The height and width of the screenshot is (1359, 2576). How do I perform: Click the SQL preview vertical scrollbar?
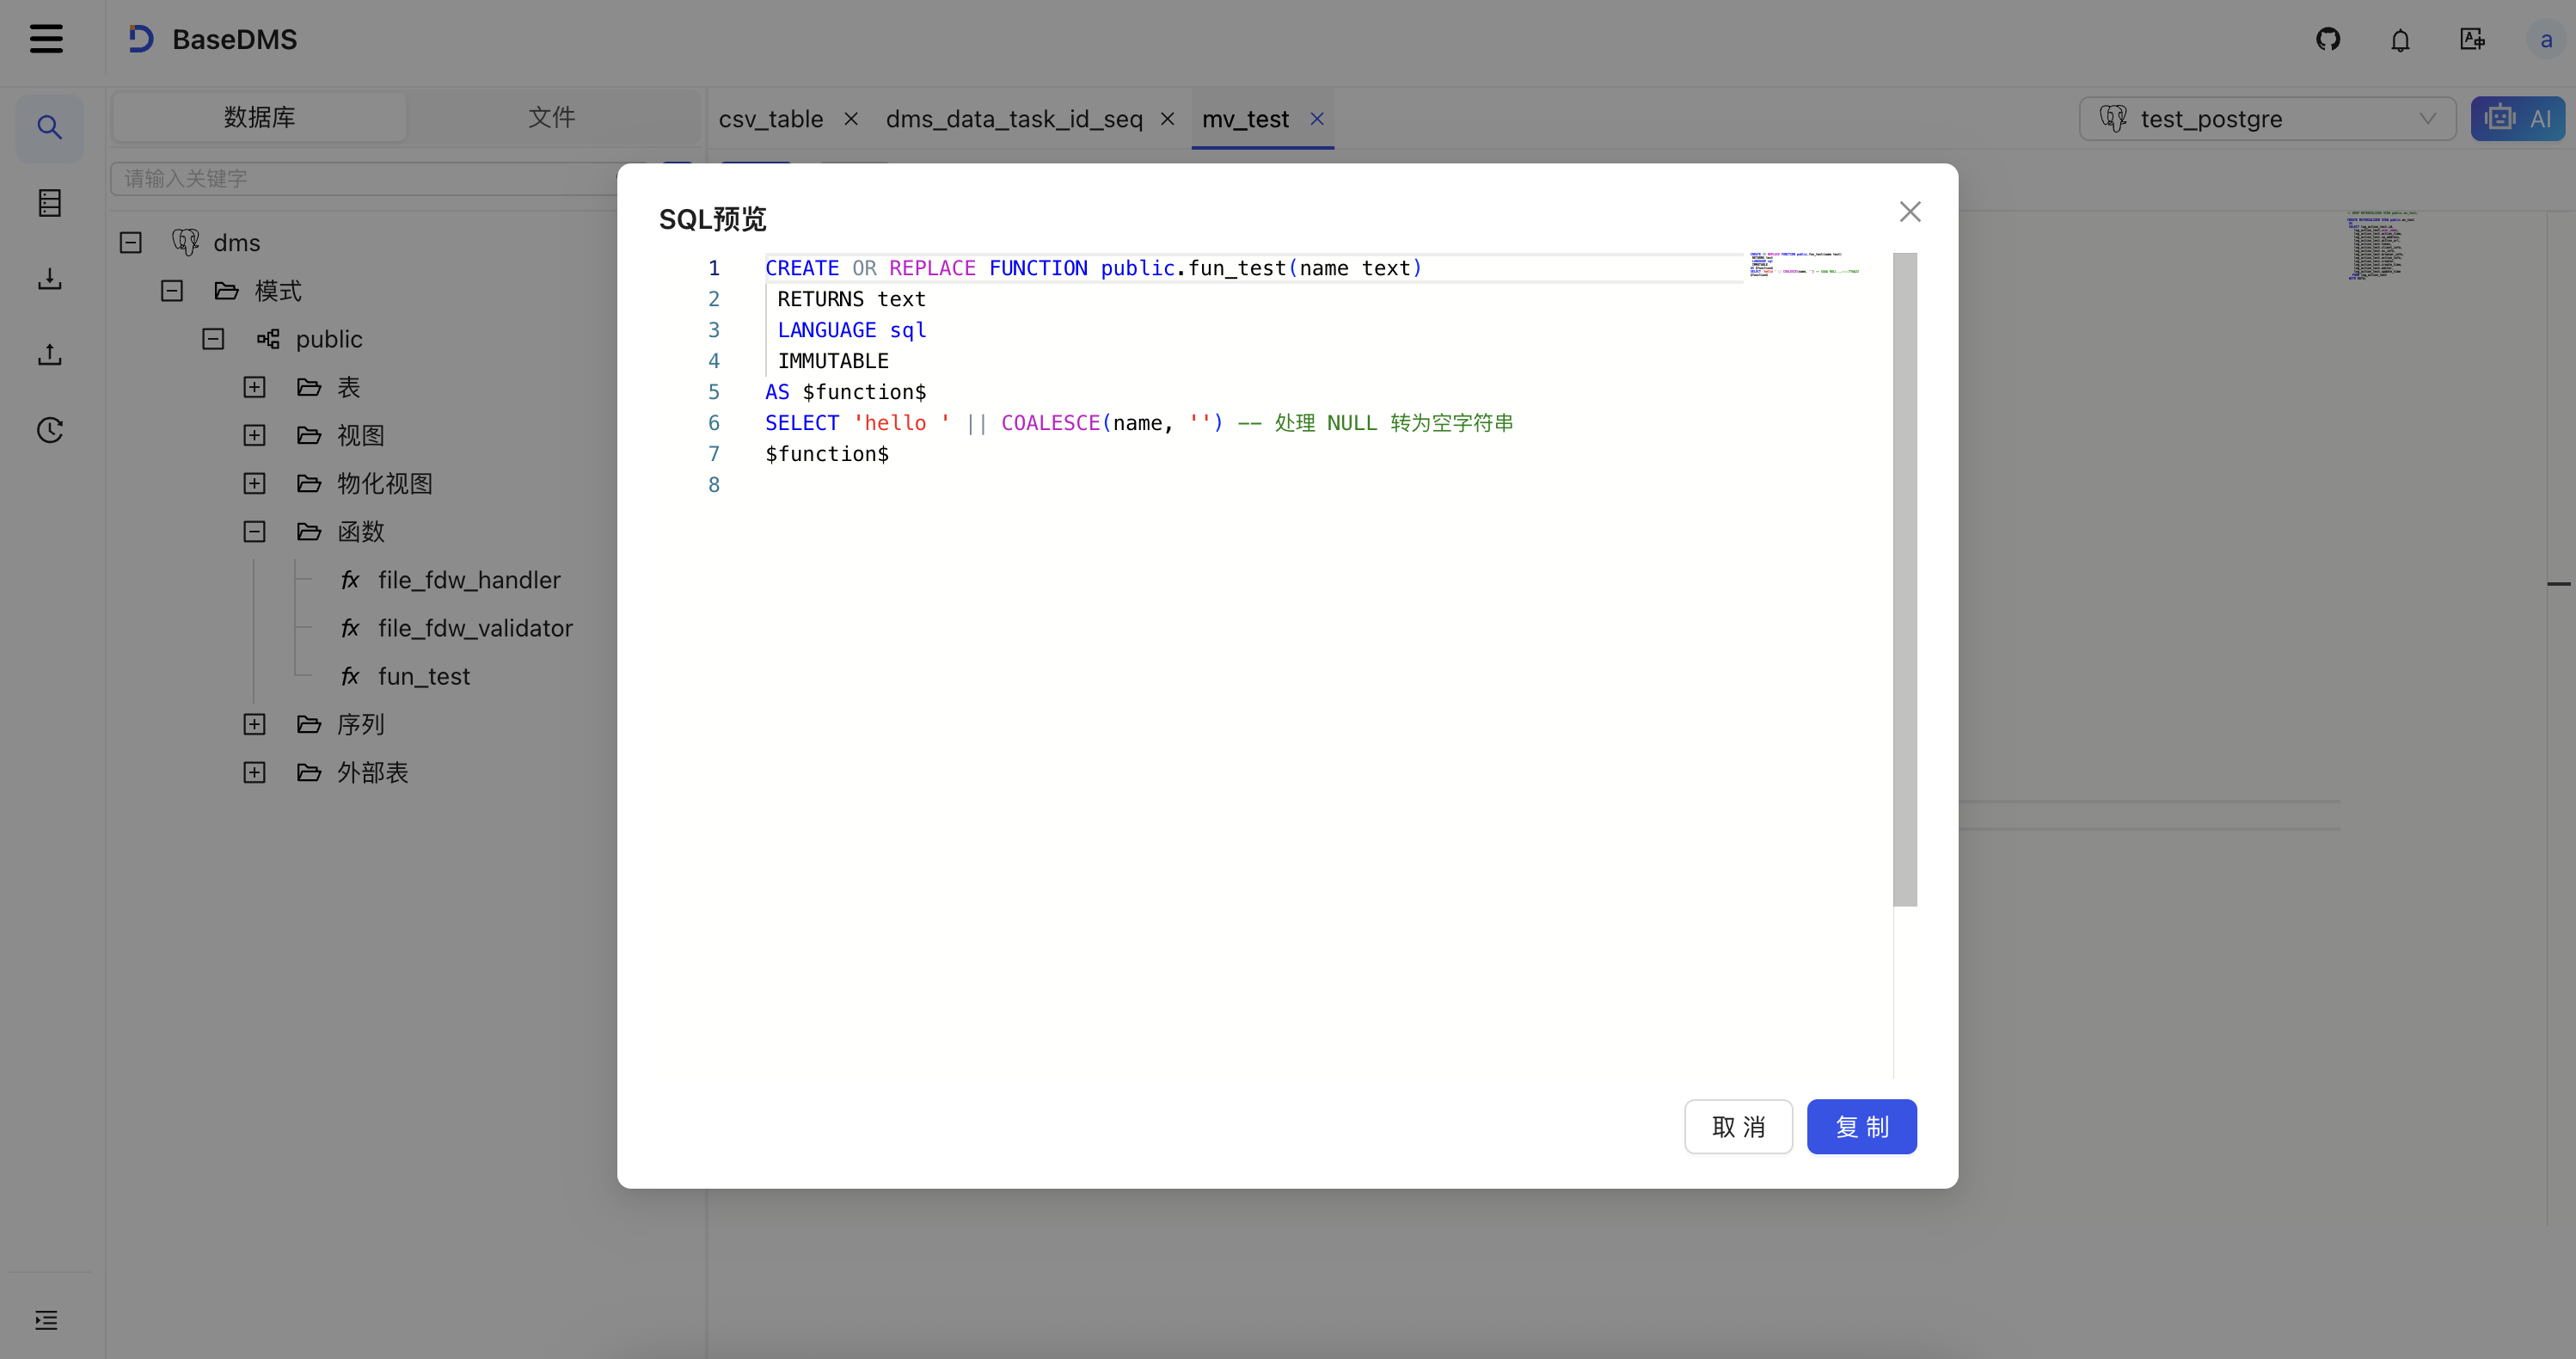click(1904, 580)
